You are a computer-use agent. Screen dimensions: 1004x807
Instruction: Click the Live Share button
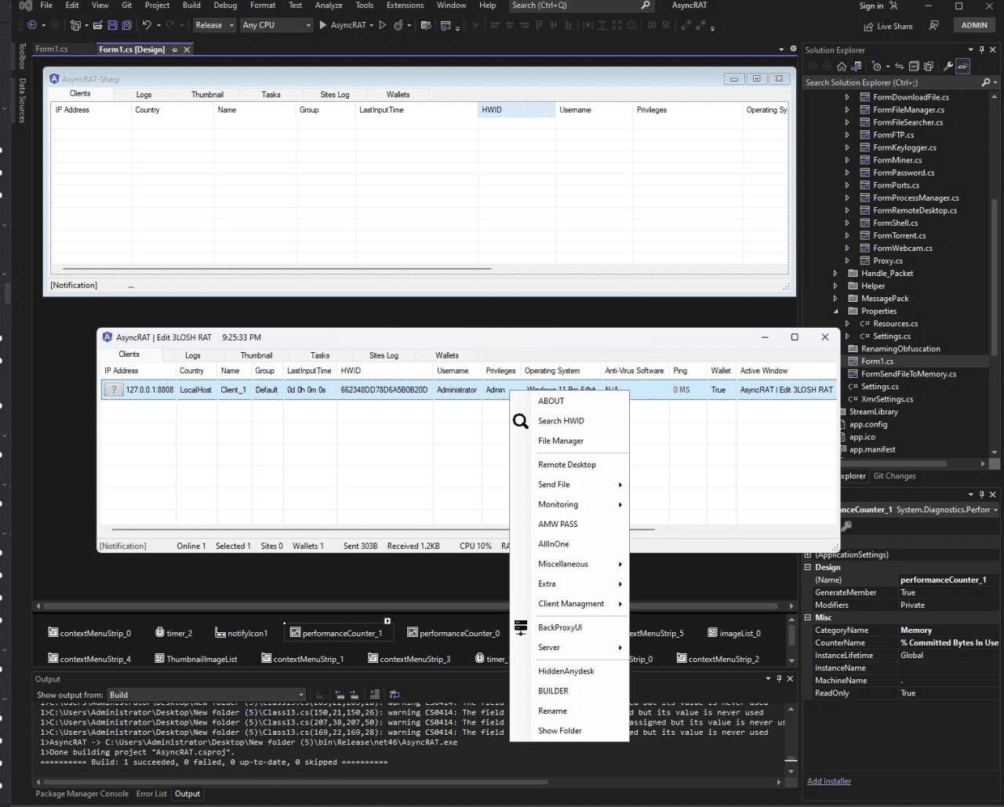pyautogui.click(x=889, y=26)
